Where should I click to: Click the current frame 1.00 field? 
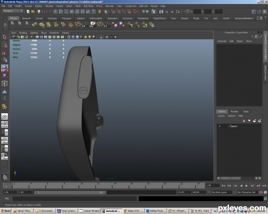click(213, 185)
